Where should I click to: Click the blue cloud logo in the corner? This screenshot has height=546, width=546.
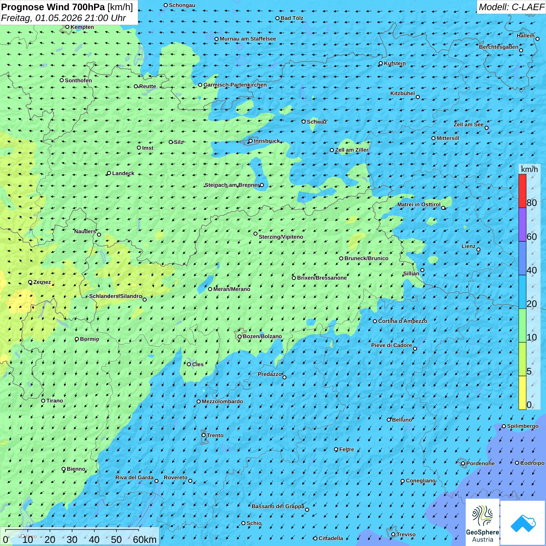[x=523, y=523]
